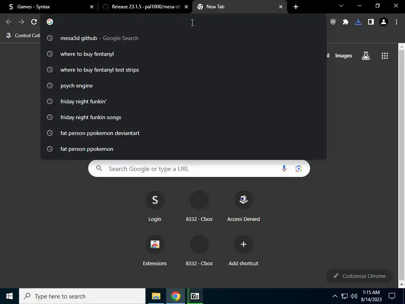405x304 pixels.
Task: Add a new shortcut with the plus tile
Action: (x=243, y=251)
